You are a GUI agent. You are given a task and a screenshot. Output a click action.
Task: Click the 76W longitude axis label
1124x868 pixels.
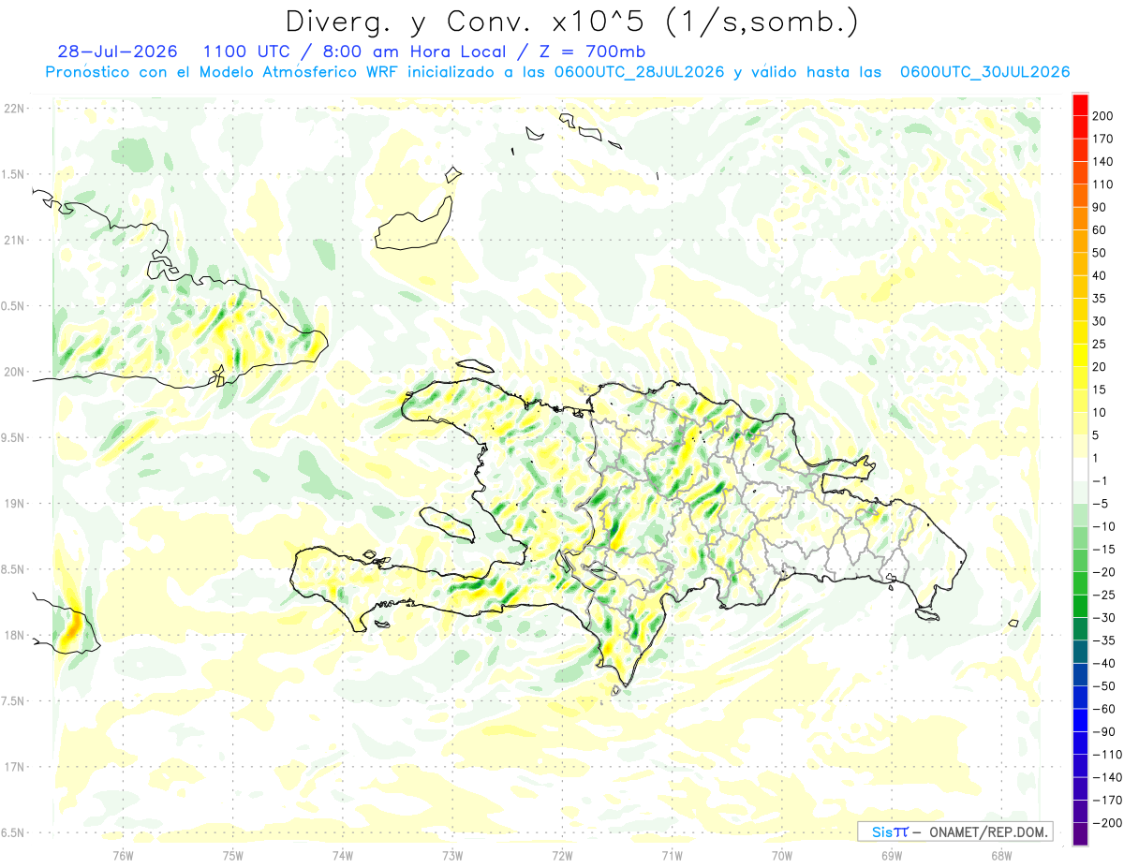click(x=123, y=856)
